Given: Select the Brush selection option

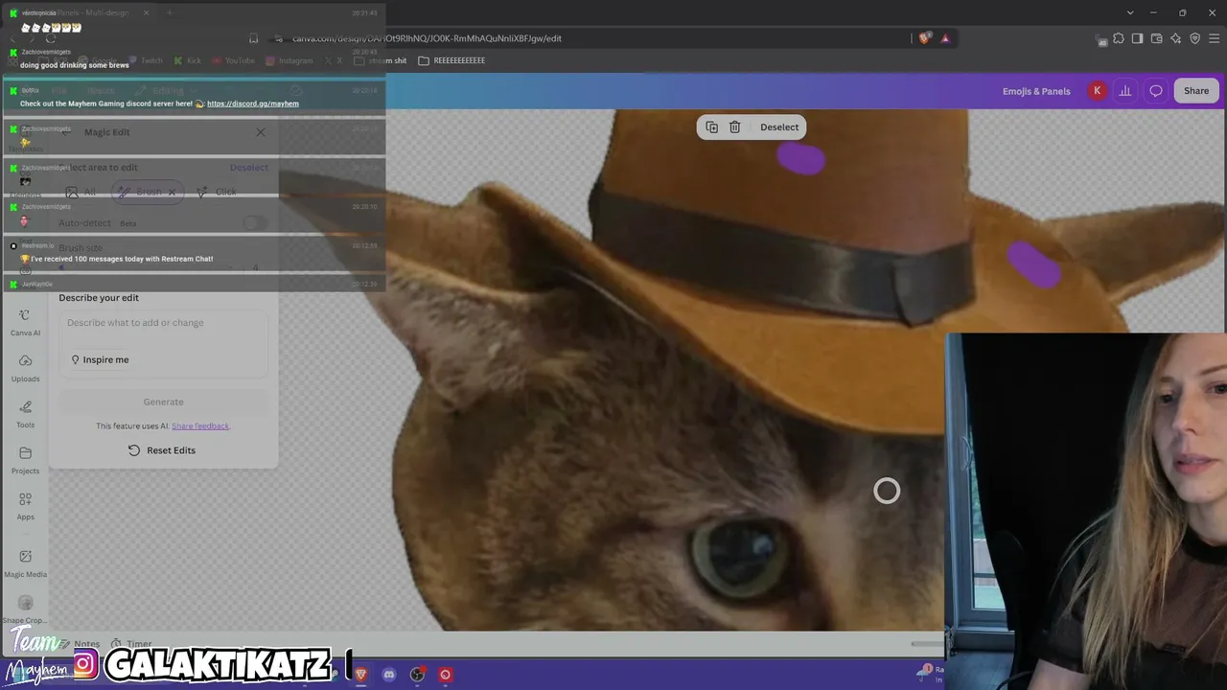Looking at the screenshot, I should 148,193.
